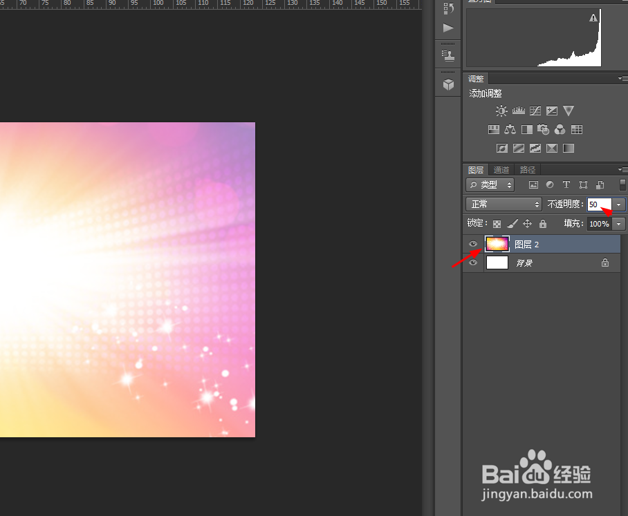Click the histogram graph
The height and width of the screenshot is (516, 628).
(534, 37)
